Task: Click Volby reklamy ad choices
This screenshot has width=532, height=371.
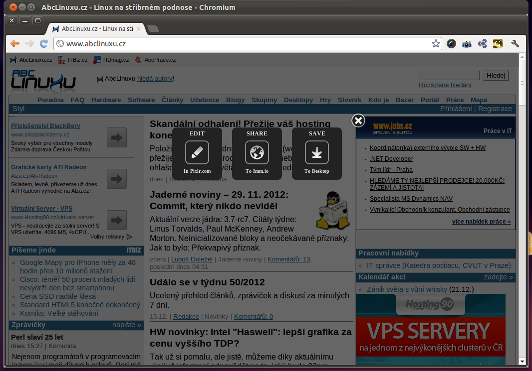Action: coord(111,237)
